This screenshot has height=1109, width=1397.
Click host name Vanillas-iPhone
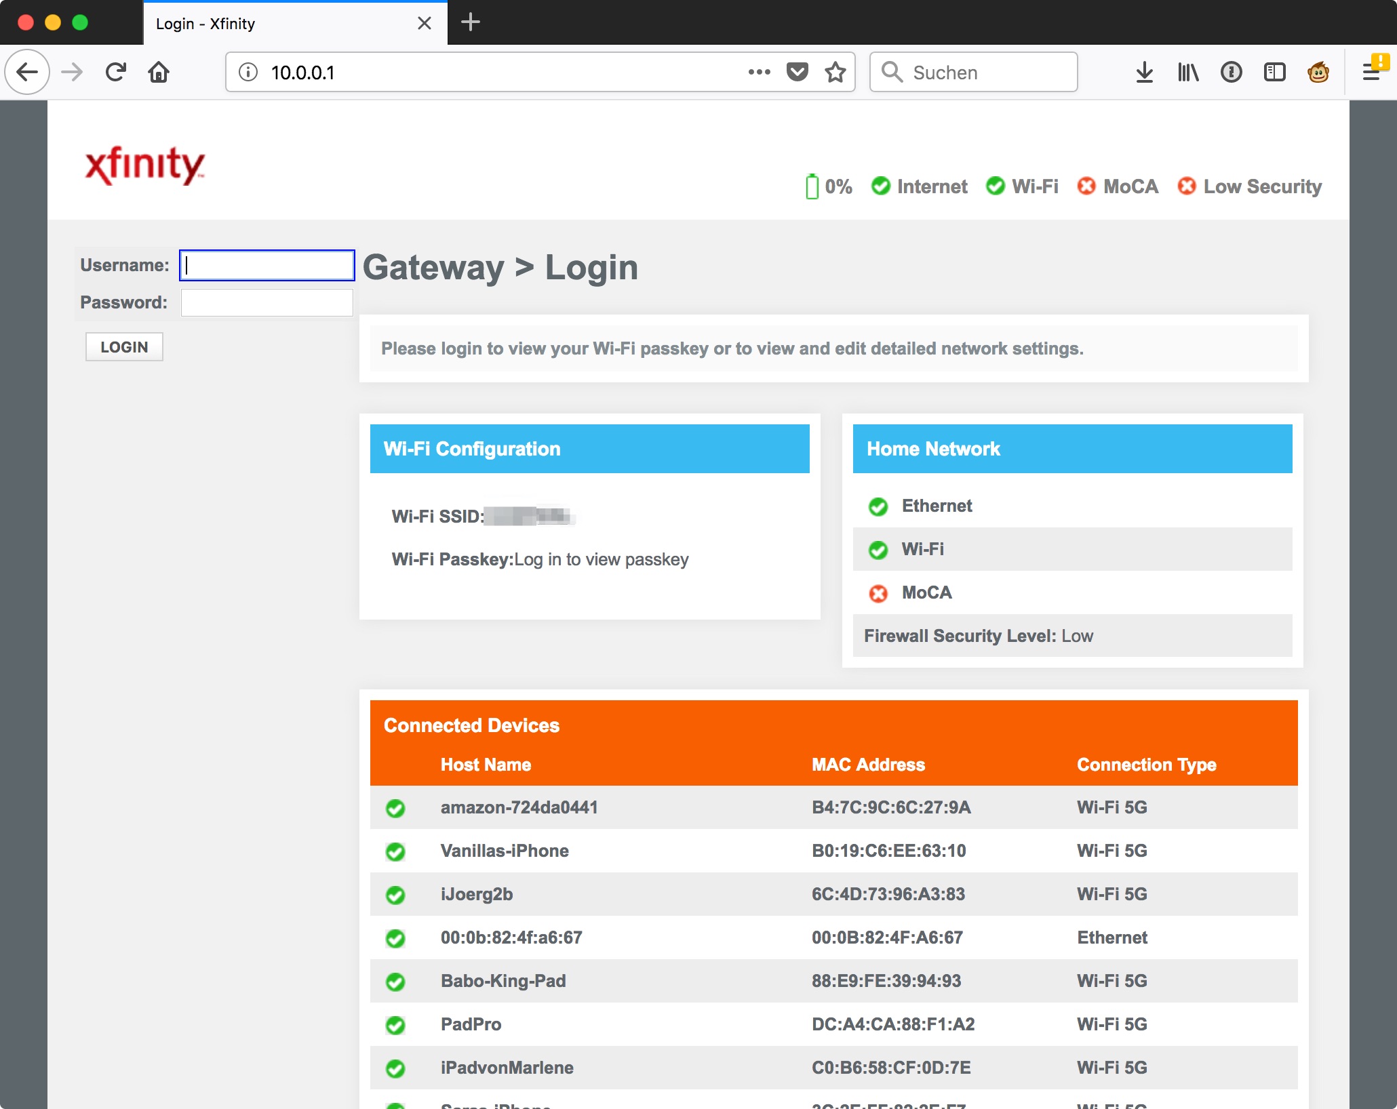(505, 851)
